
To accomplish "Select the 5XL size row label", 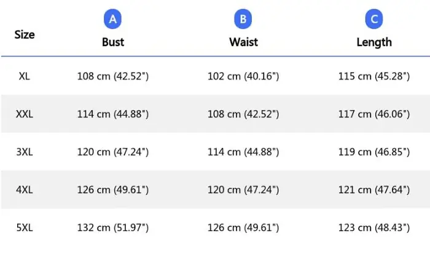I will coord(25,227).
